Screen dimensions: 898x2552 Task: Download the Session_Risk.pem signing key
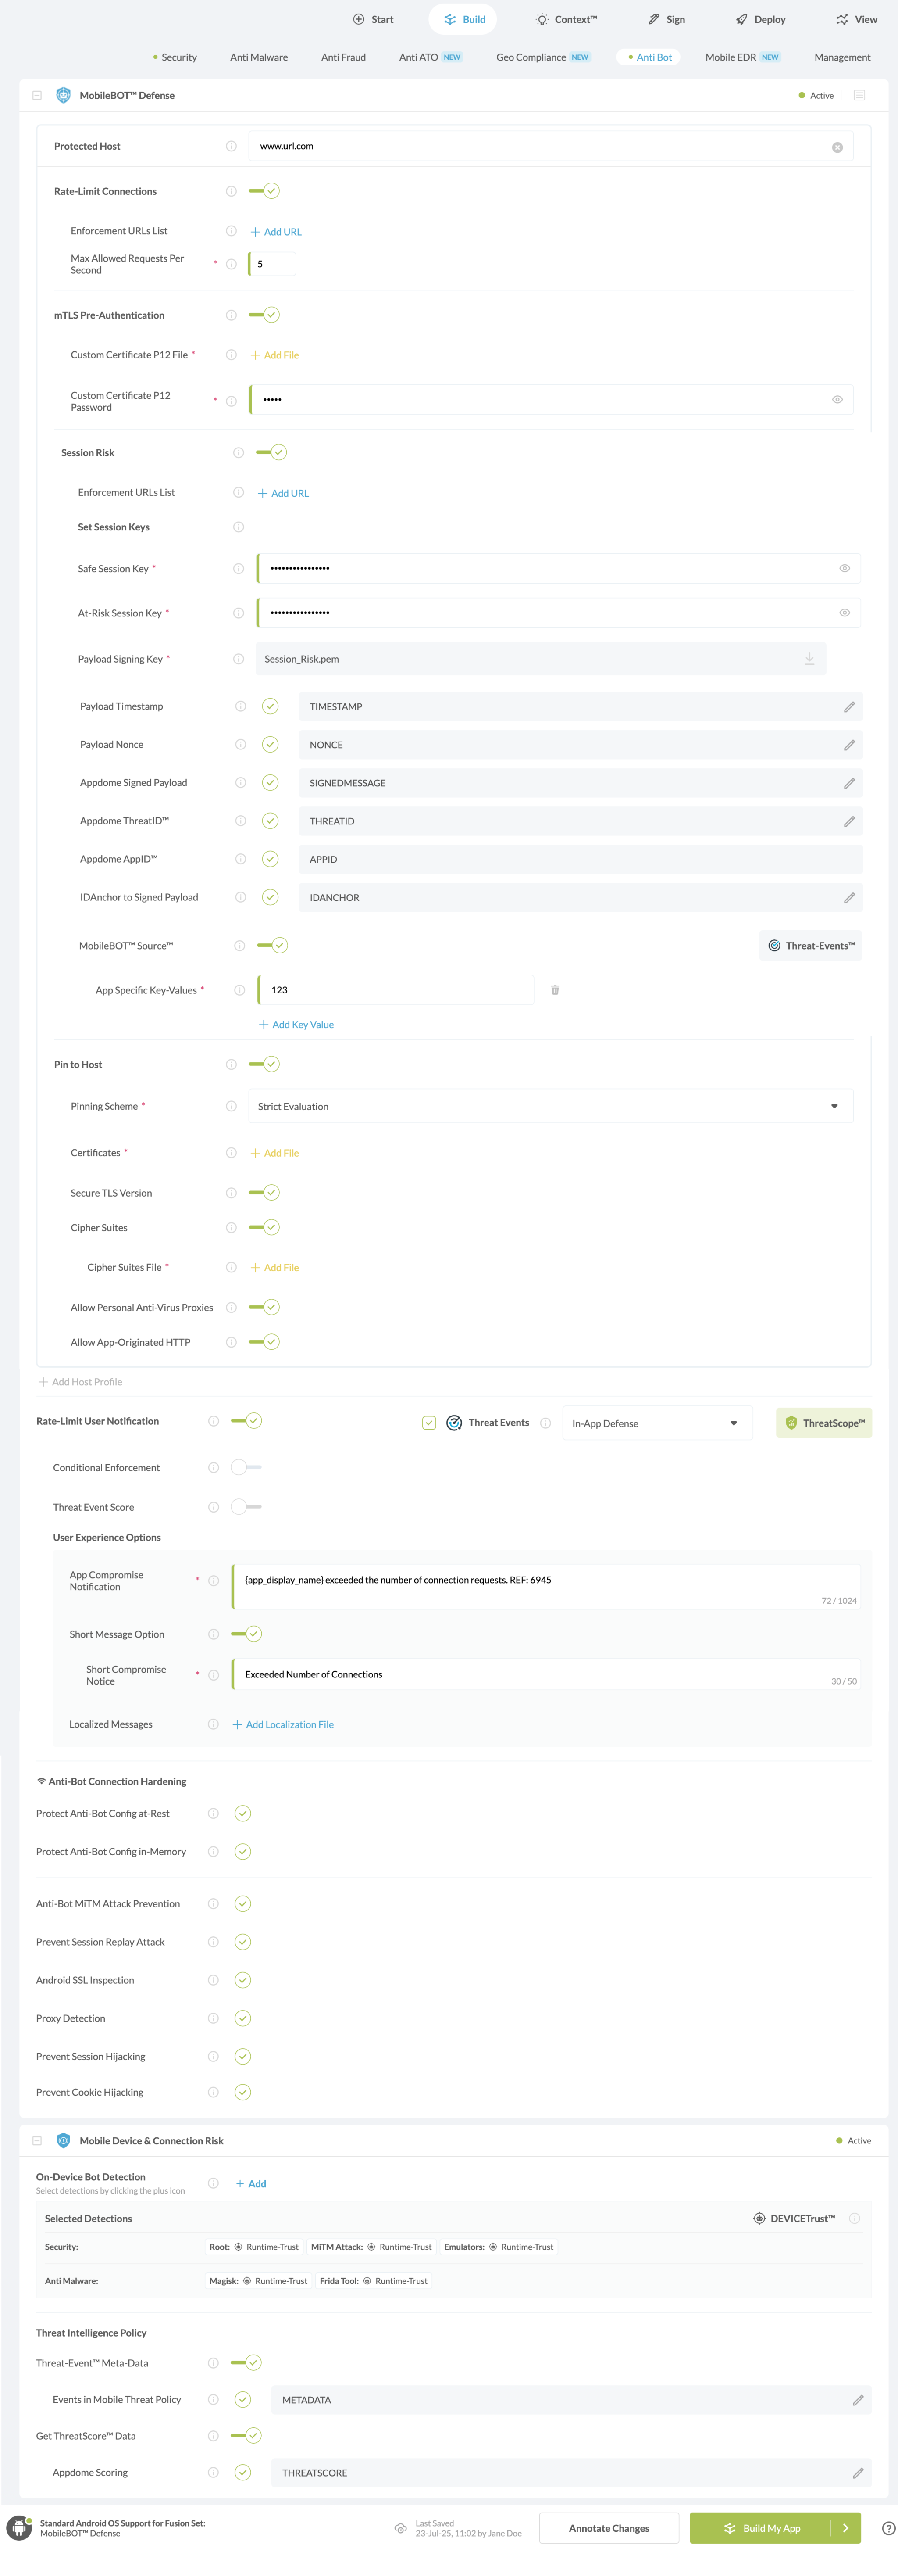(x=810, y=658)
